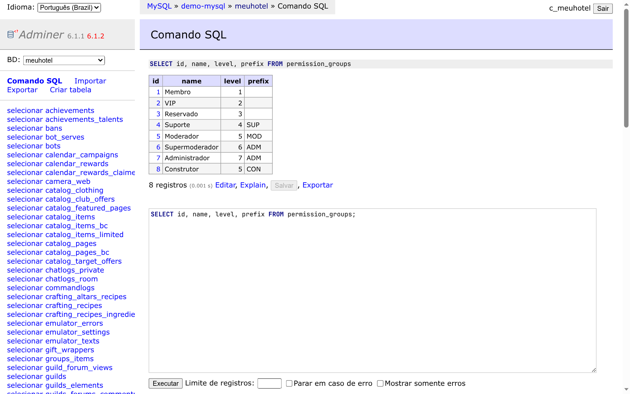Image resolution: width=630 pixels, height=394 pixels.
Task: Open row id 8 Construtor link
Action: coord(158,169)
